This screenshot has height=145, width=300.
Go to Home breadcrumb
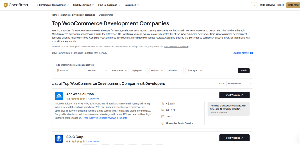point(54,15)
